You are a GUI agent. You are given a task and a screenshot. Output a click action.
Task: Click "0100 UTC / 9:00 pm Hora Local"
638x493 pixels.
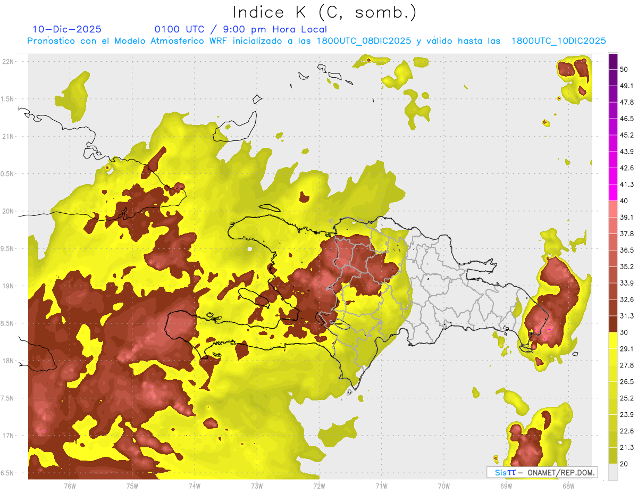(241, 30)
